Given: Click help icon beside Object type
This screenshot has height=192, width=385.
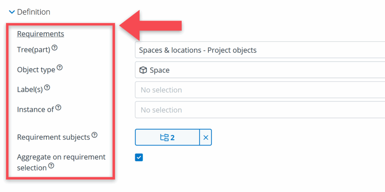Looking at the screenshot, I should point(59,68).
